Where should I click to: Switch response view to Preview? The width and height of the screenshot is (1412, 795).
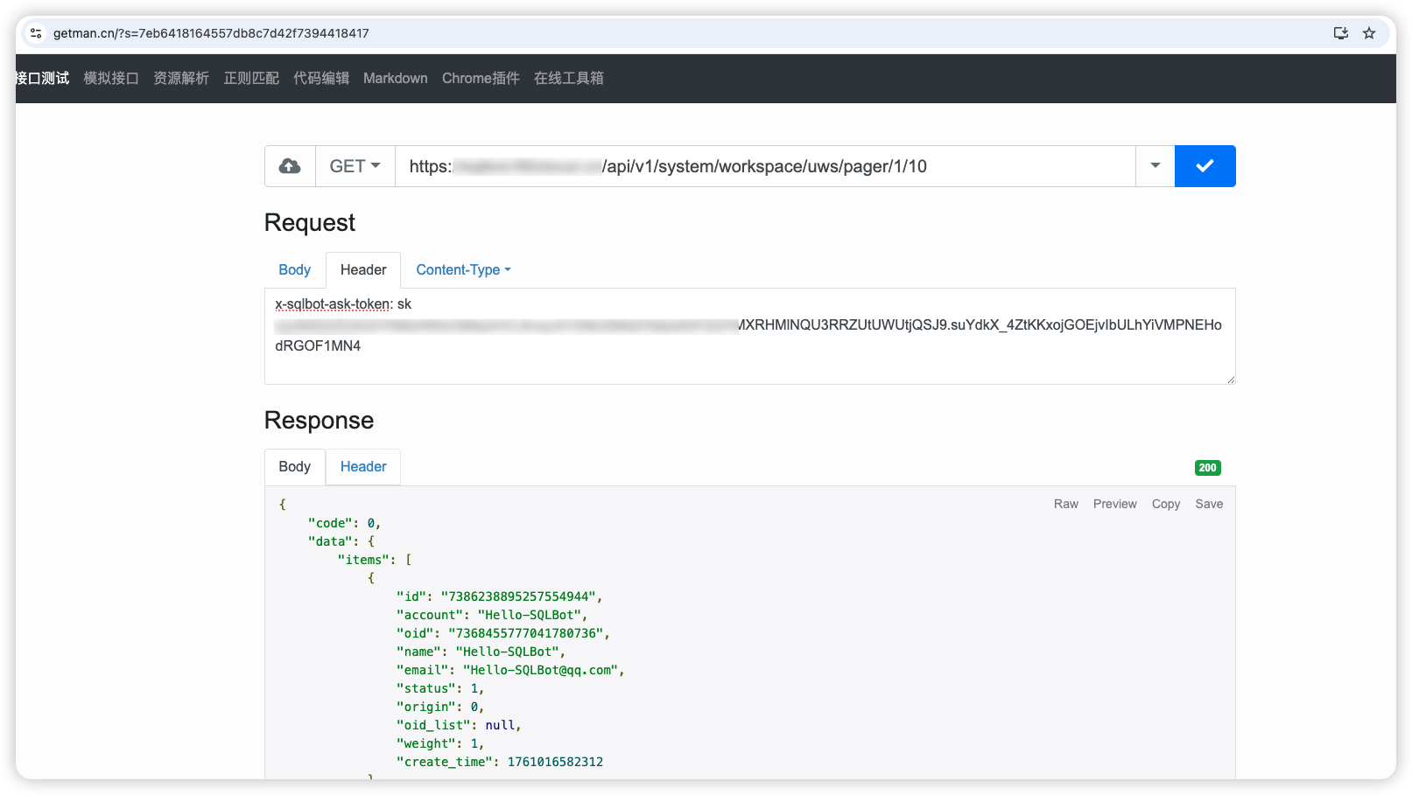(x=1114, y=504)
